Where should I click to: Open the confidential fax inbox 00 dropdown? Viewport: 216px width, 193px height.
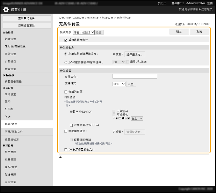click(x=118, y=62)
